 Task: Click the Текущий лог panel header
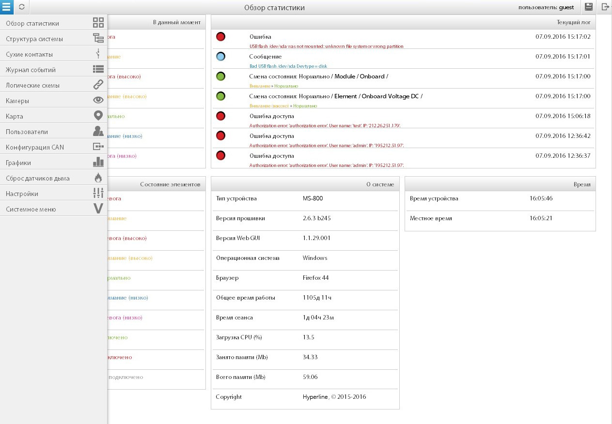tap(403, 22)
